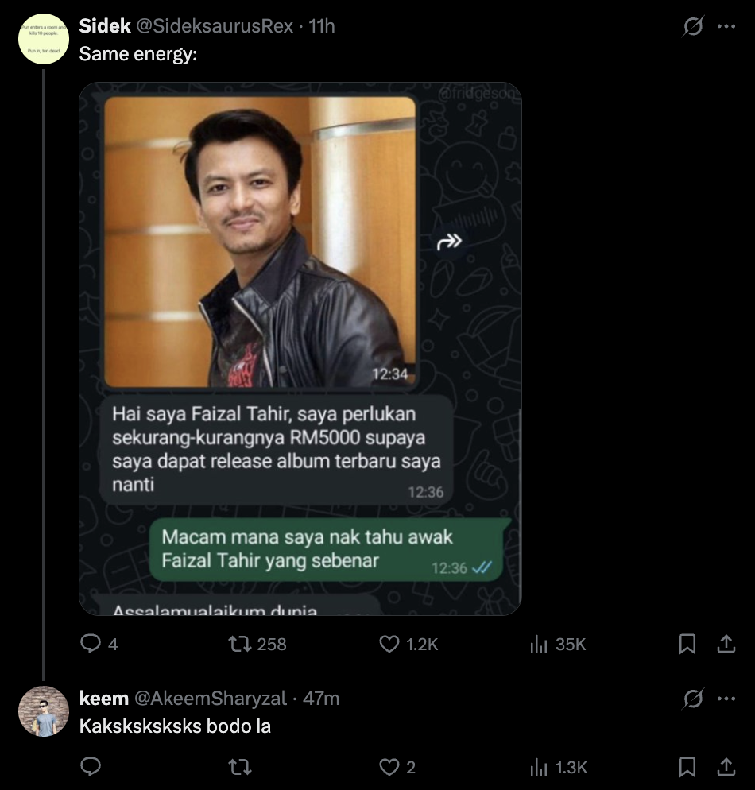Open Grok icon on Sidek's tweet

693,26
